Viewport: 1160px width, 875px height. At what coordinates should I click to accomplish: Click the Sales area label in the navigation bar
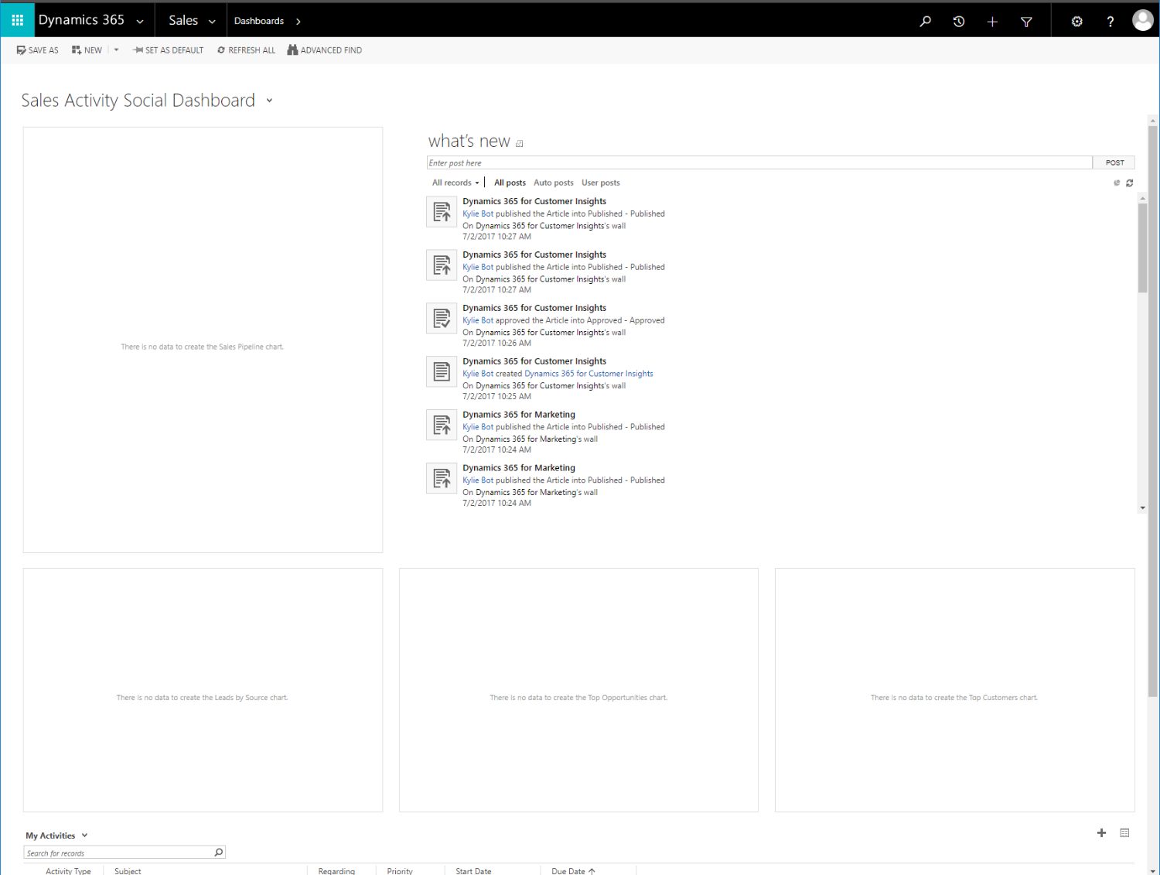coord(183,20)
